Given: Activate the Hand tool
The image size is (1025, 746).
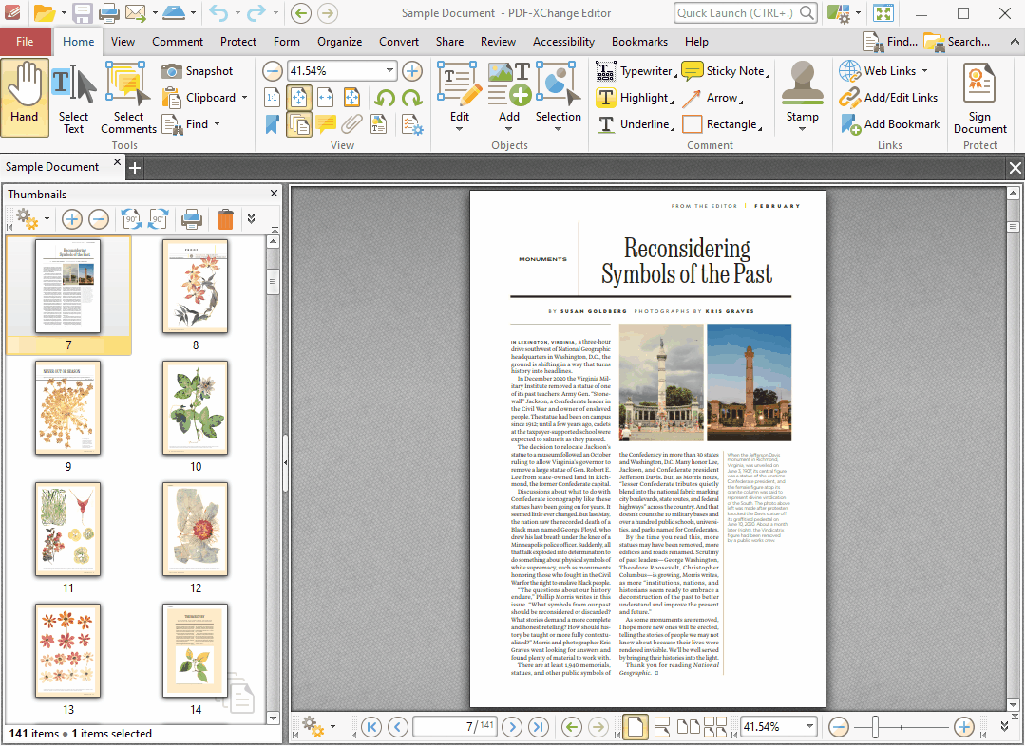Looking at the screenshot, I should tap(25, 93).
